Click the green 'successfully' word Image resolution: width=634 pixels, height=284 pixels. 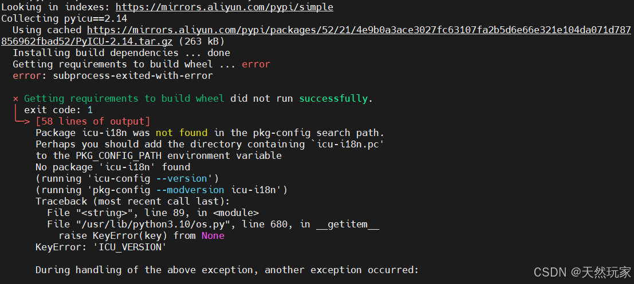(x=333, y=99)
